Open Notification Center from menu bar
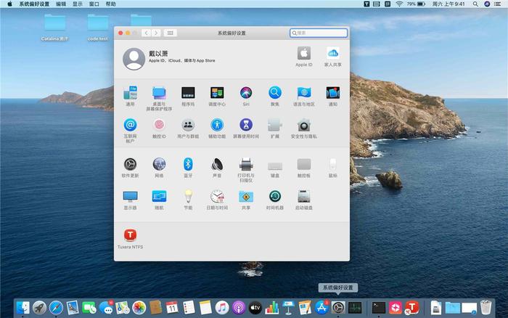The image size is (508, 318). click(498, 4)
